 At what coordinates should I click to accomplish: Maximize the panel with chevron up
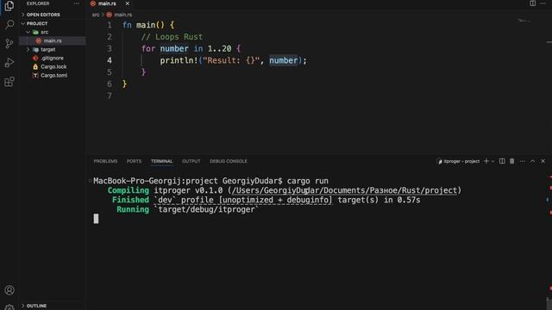tap(533, 161)
